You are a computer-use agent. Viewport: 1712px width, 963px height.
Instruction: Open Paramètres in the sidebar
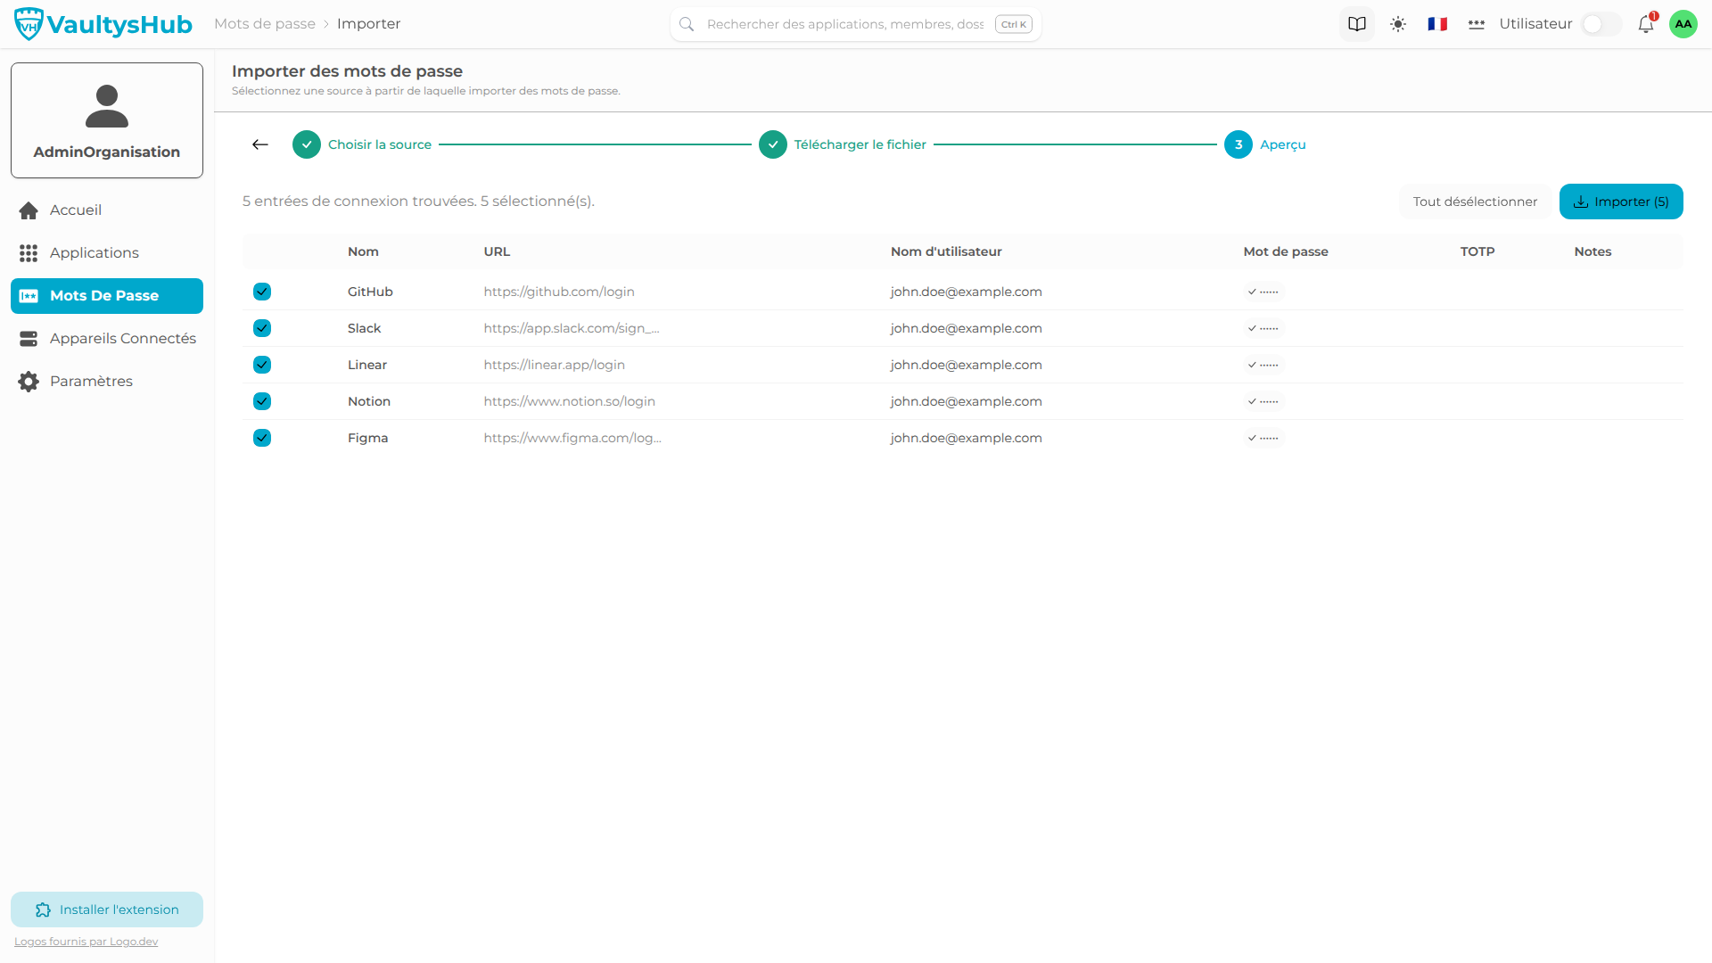(x=107, y=382)
